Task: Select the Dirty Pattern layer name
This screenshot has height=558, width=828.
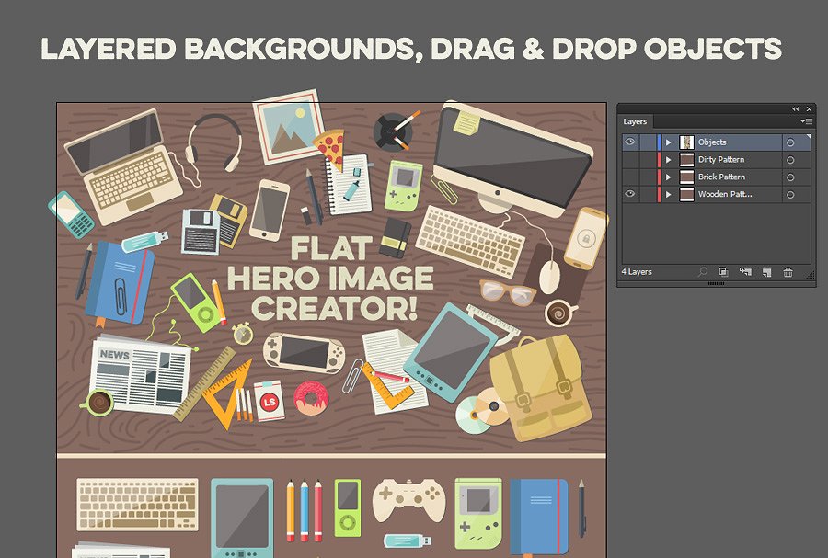Action: point(720,160)
